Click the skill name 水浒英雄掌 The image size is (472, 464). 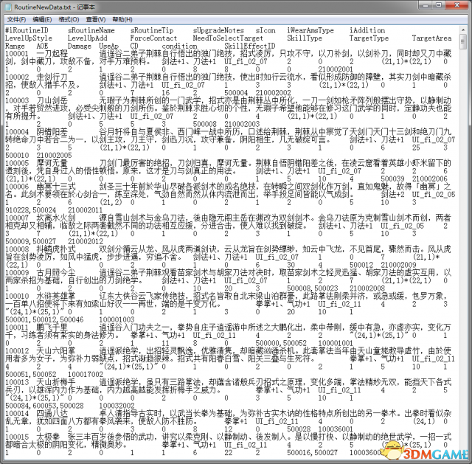tap(56, 297)
